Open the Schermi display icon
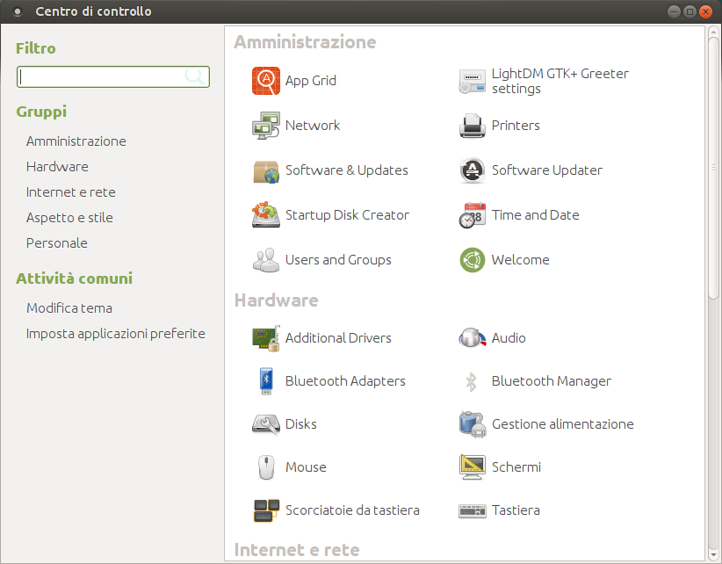The height and width of the screenshot is (564, 722). pyautogui.click(x=472, y=467)
